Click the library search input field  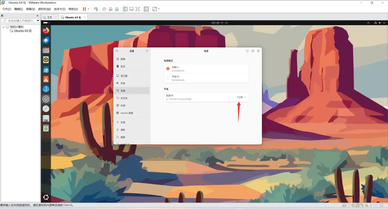[19, 20]
